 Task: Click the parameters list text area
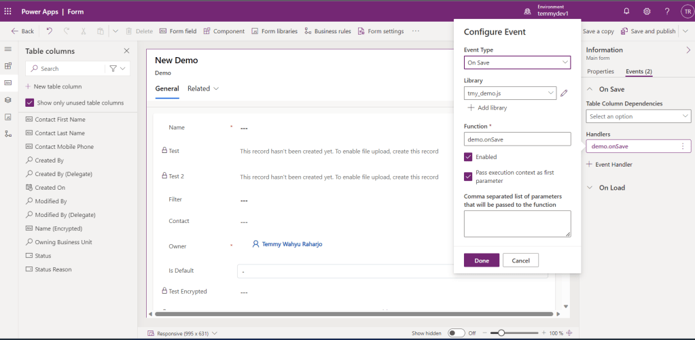(x=517, y=224)
